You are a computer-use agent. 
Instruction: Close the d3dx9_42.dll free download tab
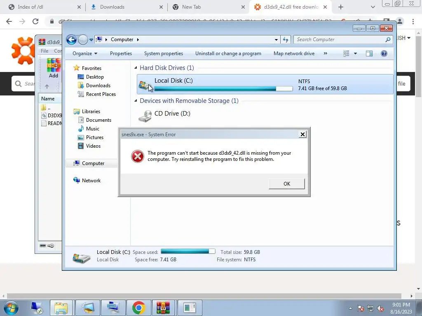325,7
